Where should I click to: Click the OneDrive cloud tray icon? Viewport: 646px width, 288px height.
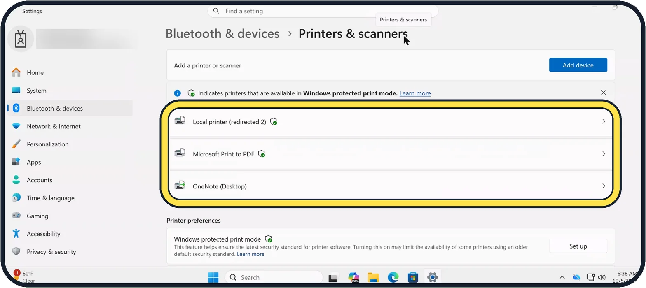(x=576, y=277)
